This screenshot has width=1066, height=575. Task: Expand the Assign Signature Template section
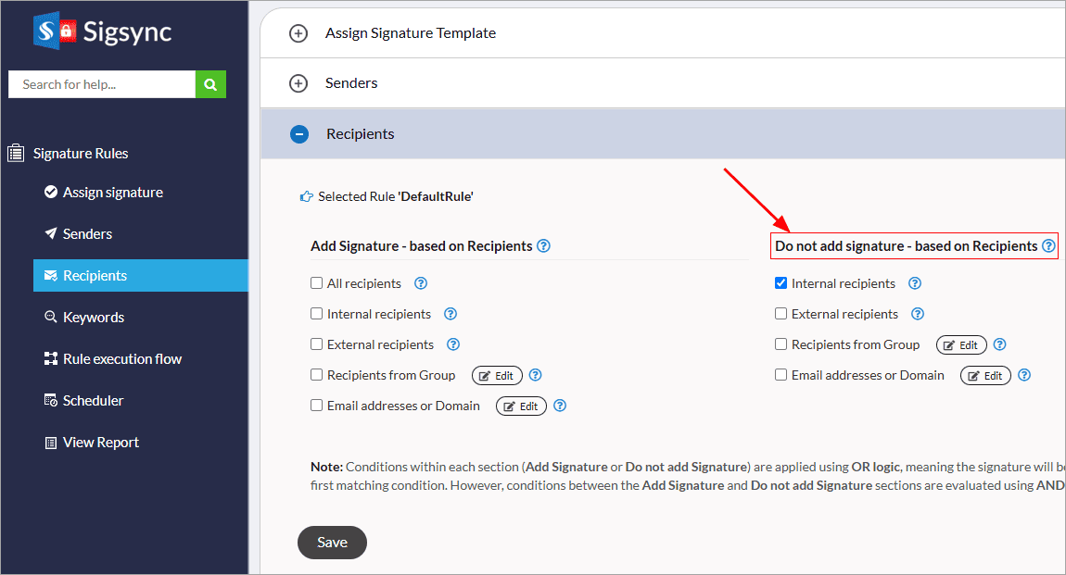[298, 33]
